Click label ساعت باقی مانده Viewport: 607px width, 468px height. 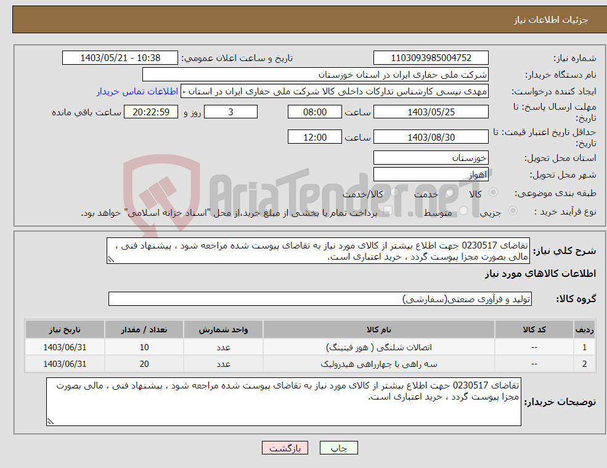86,112
